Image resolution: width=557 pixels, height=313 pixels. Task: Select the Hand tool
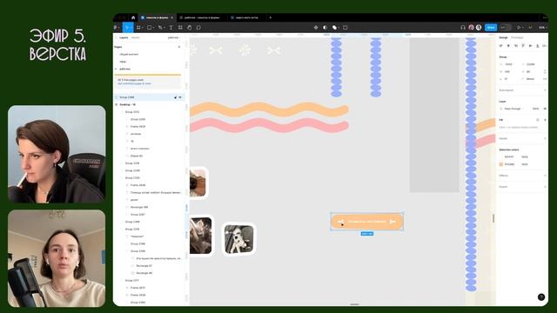(190, 27)
